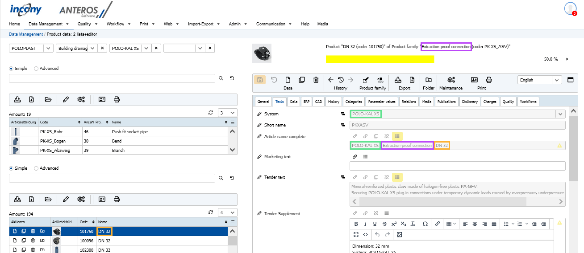Image resolution: width=584 pixels, height=253 pixels.
Task: Open the Data Management menu
Action: (x=48, y=24)
